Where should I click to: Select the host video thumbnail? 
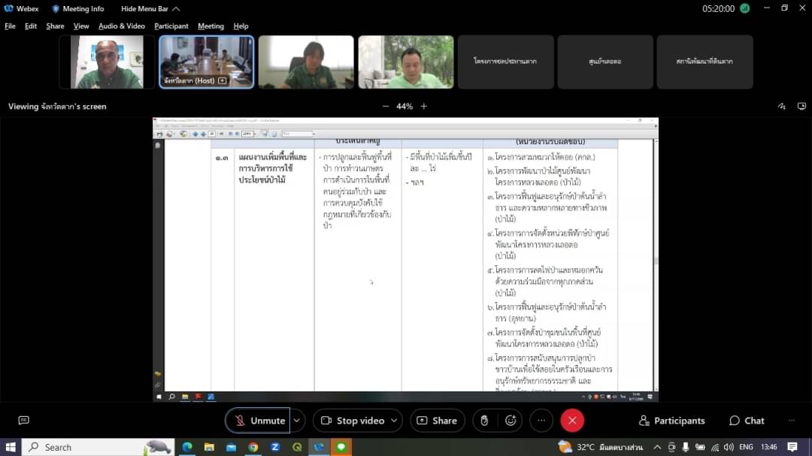click(x=206, y=62)
